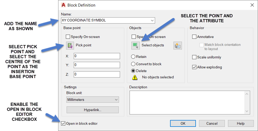Viewport: 258px width, 131px height.
Task: Expand the Name dropdown list
Action: (x=152, y=20)
